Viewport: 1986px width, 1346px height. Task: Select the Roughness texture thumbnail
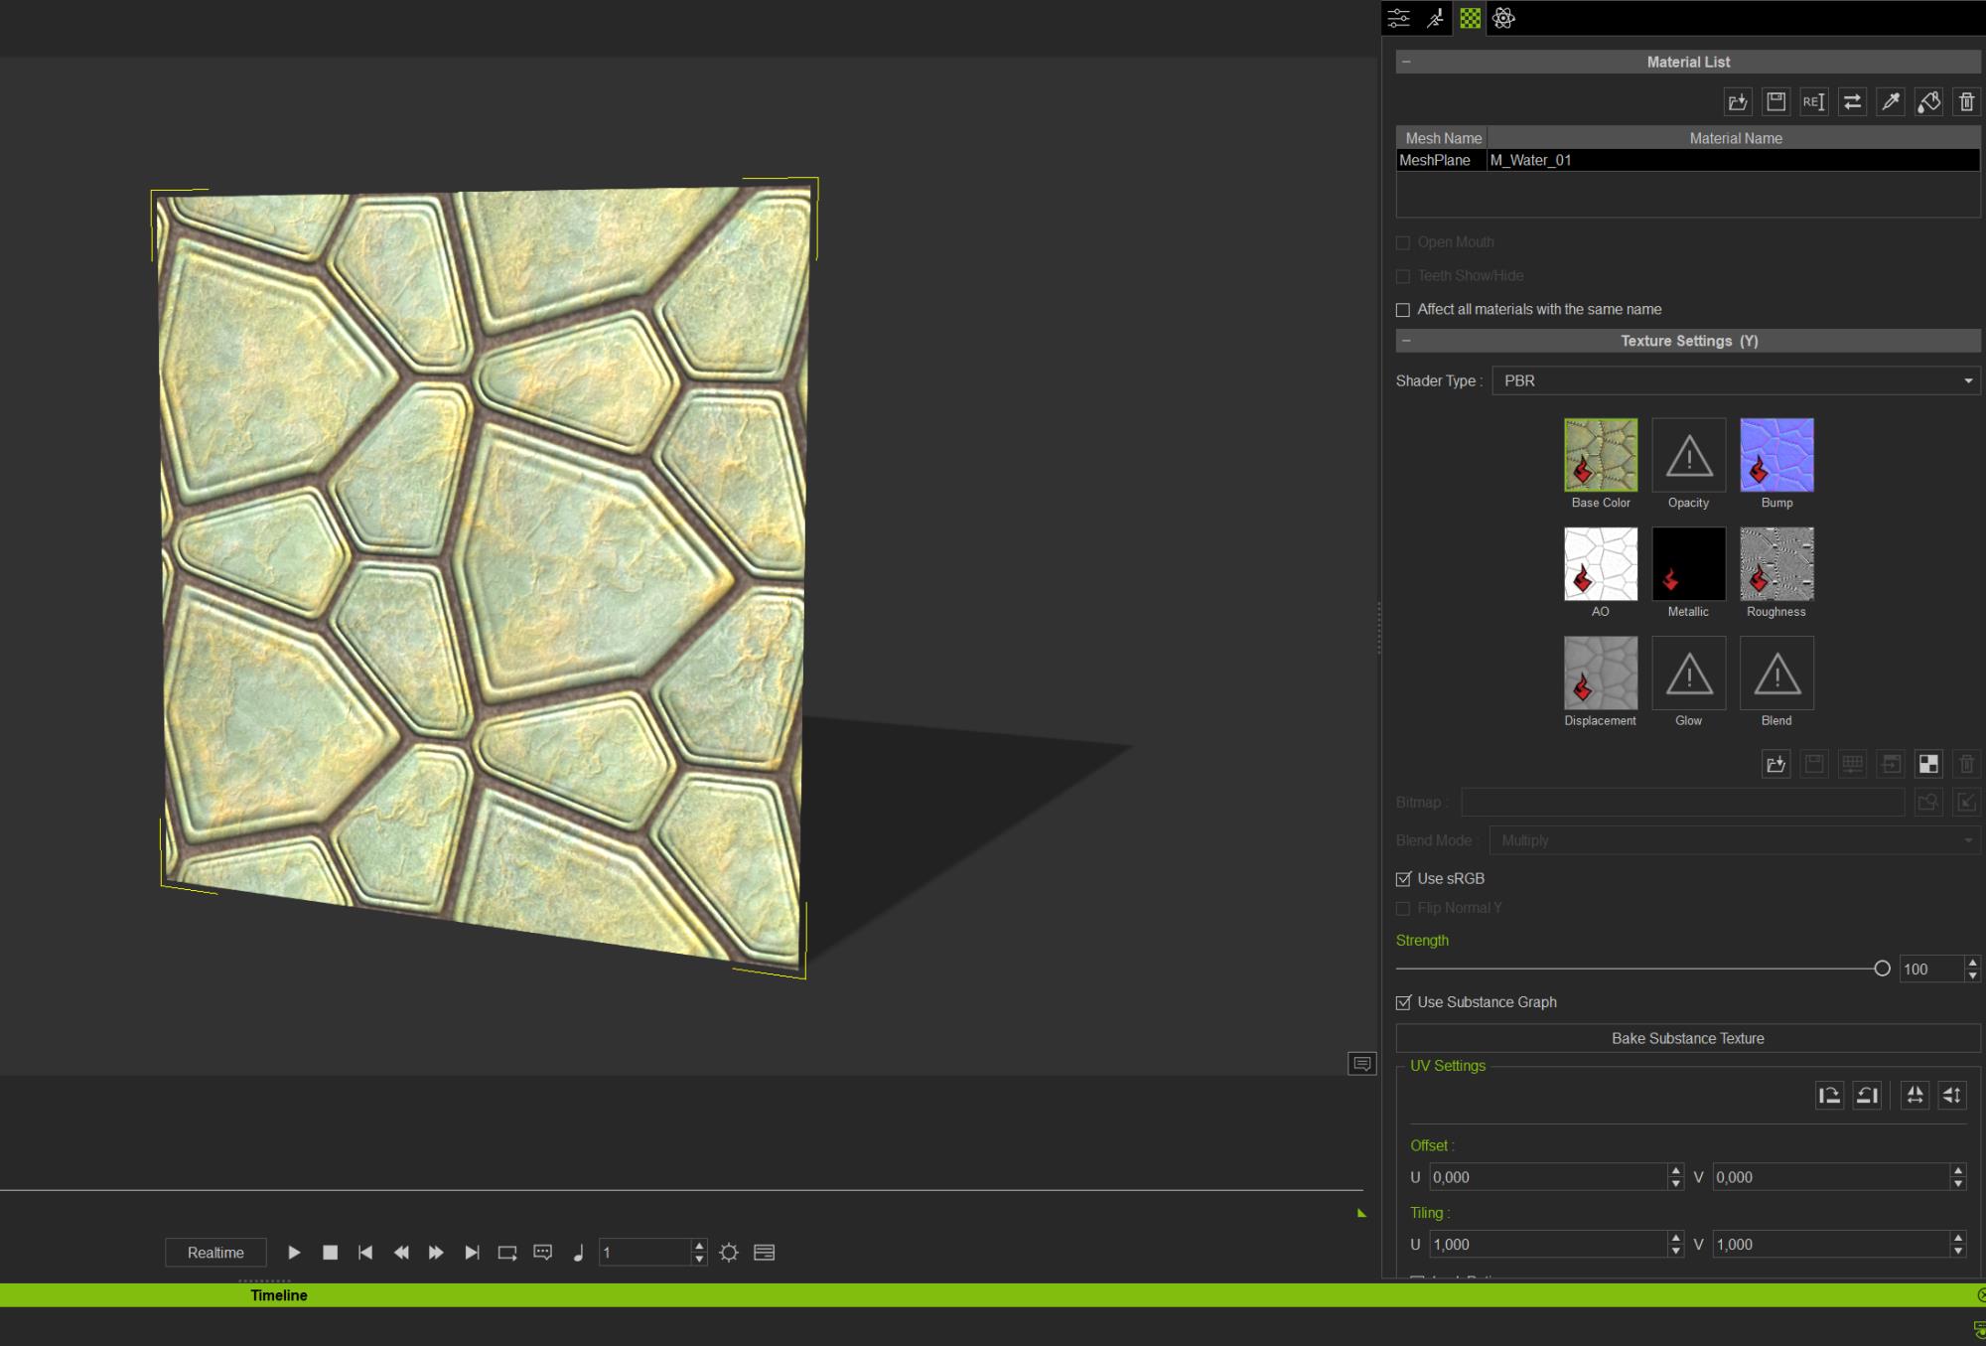(1776, 563)
